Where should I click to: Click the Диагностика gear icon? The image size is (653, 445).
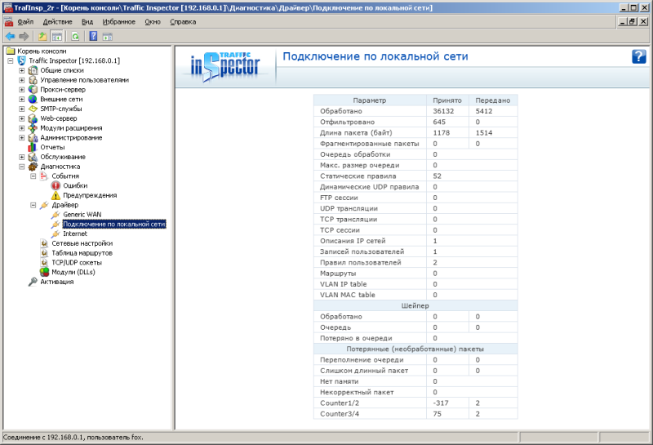tap(33, 167)
